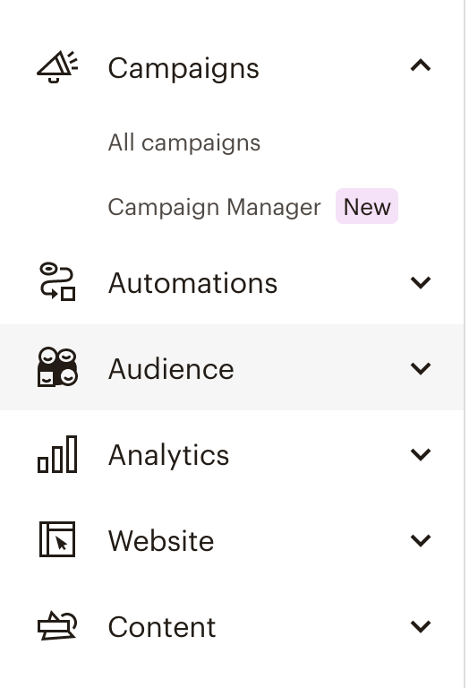This screenshot has width=469, height=688.
Task: Select the Website menu label
Action: [161, 540]
